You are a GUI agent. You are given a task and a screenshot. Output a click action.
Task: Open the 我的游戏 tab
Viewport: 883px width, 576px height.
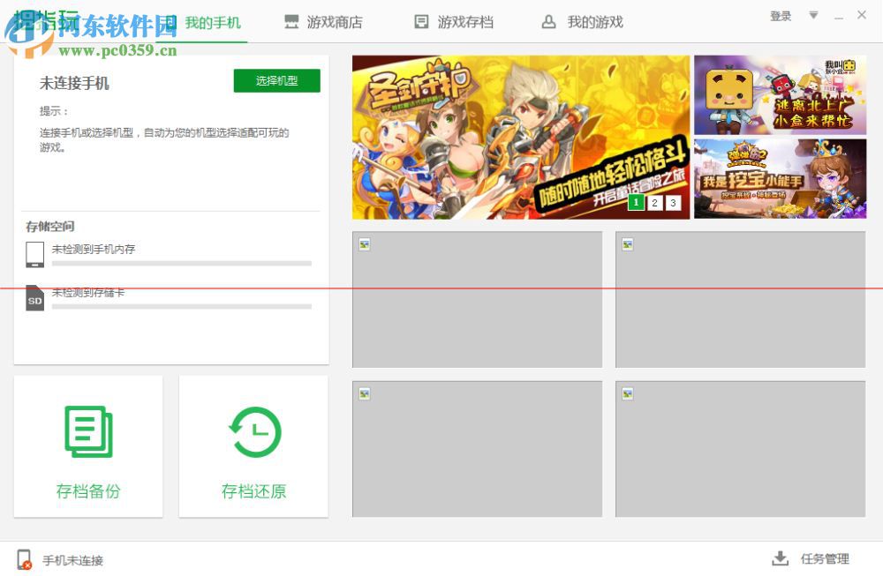click(580, 21)
